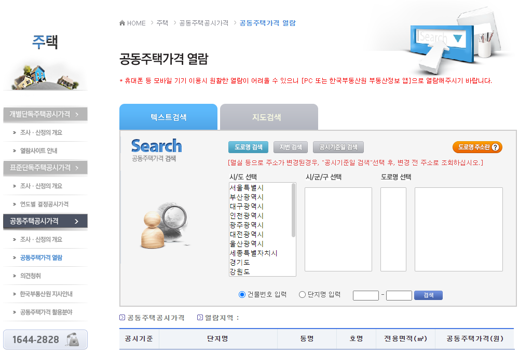Click the 도로명 검색 button
This screenshot has width=519, height=355.
[248, 147]
